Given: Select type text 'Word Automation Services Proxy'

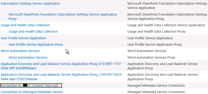Looking at the screenshot, I should [151, 58].
